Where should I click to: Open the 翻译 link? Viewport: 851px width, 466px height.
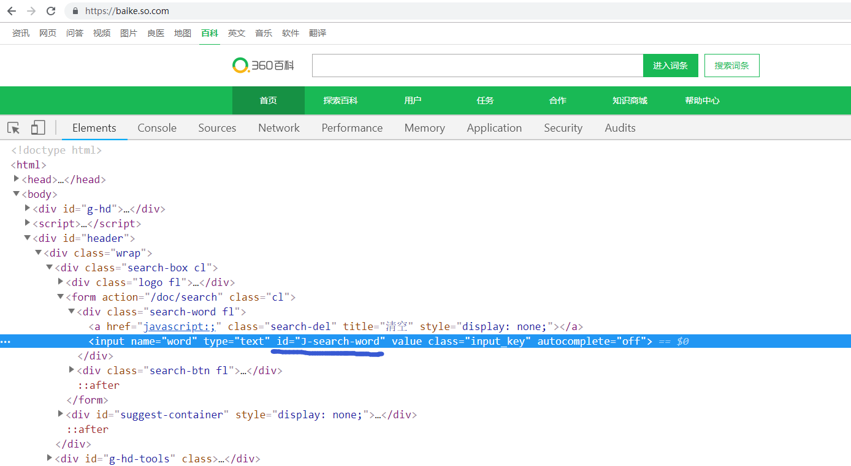[318, 33]
